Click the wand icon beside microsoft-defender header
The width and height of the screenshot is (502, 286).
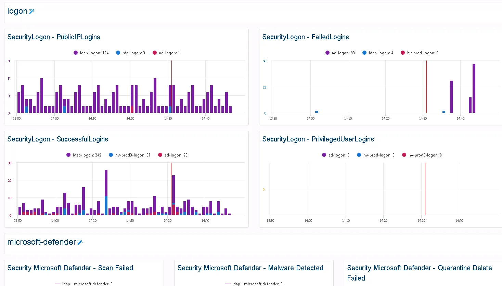[80, 242]
